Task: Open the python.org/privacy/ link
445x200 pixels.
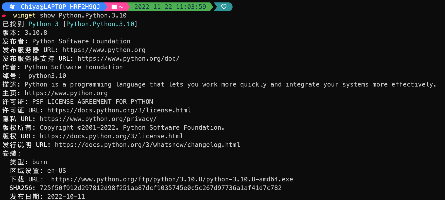Action: click(x=98, y=119)
